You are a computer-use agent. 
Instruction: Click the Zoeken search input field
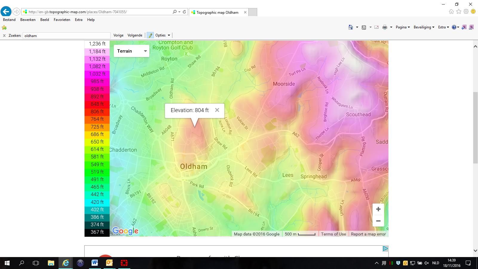click(x=66, y=36)
